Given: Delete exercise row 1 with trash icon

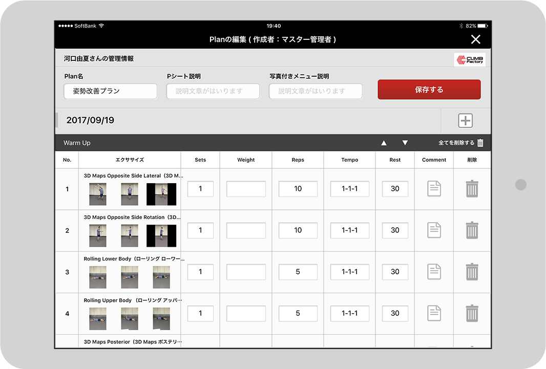Looking at the screenshot, I should click(x=472, y=189).
